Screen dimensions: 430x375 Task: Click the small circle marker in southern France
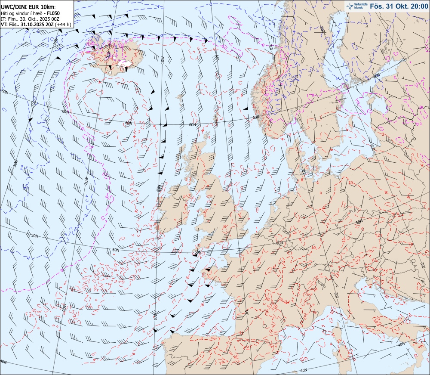pyautogui.click(x=264, y=326)
